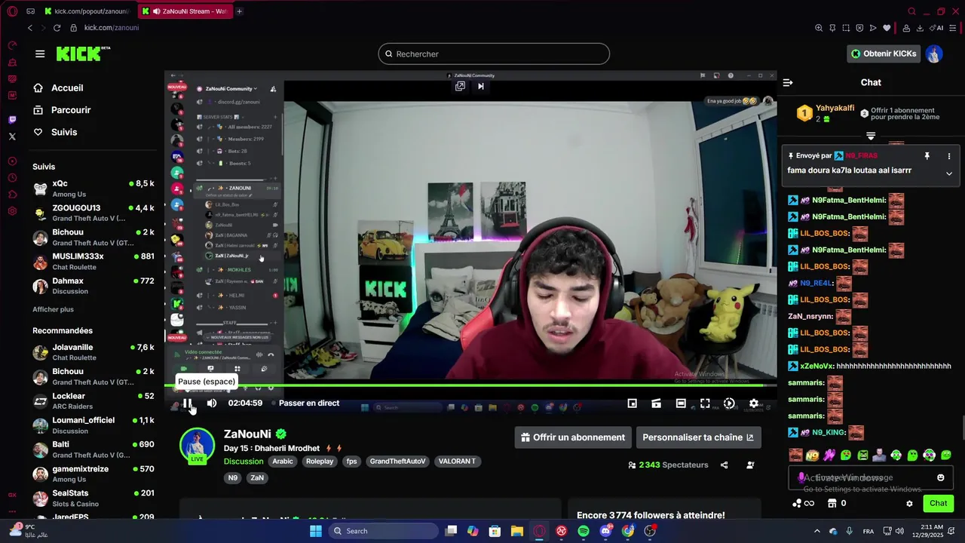Open the clip creation icon in player

(x=657, y=403)
